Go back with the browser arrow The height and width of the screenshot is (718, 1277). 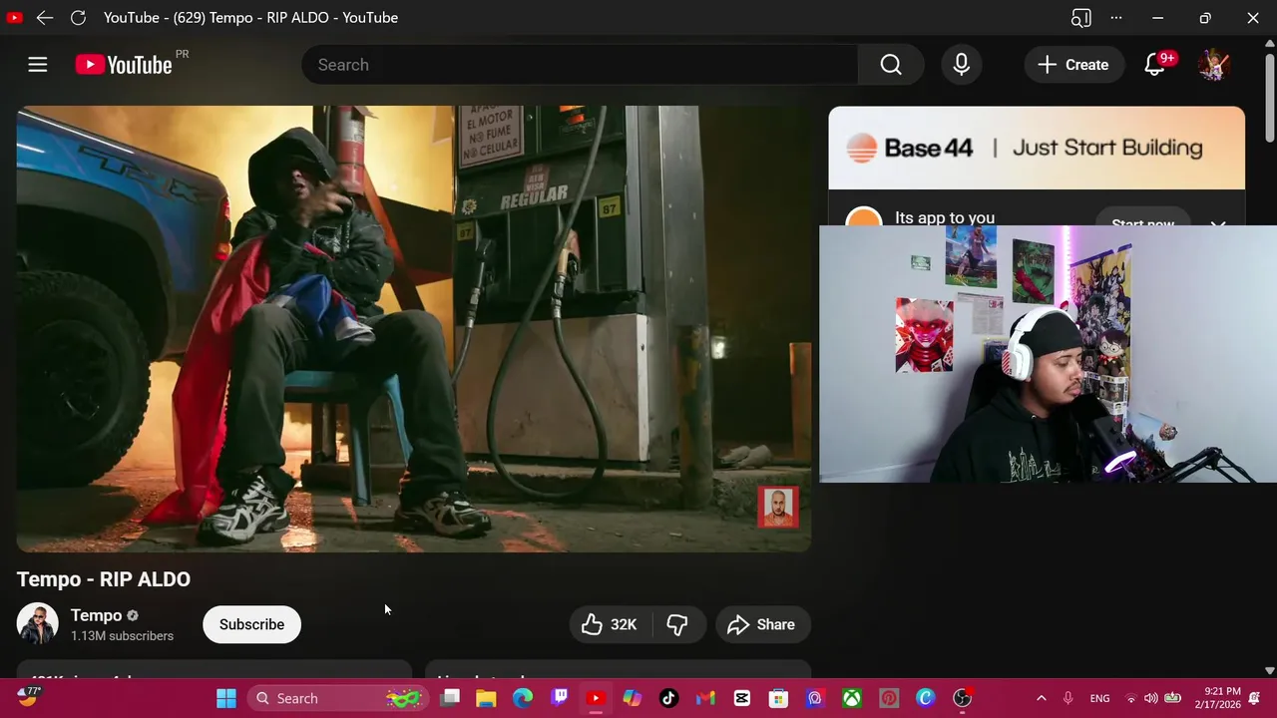[x=44, y=17]
